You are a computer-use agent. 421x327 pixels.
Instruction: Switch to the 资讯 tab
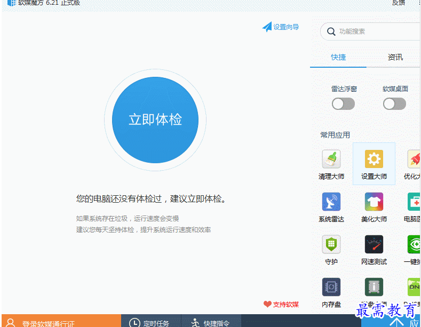click(395, 57)
